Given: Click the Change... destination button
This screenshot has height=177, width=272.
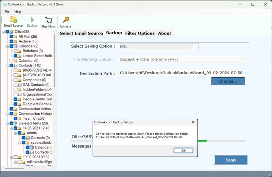Looking at the screenshot, I should pyautogui.click(x=228, y=81).
